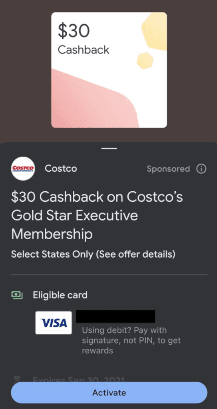217x409 pixels.
Task: Tap the Sponsored label
Action: (168, 169)
